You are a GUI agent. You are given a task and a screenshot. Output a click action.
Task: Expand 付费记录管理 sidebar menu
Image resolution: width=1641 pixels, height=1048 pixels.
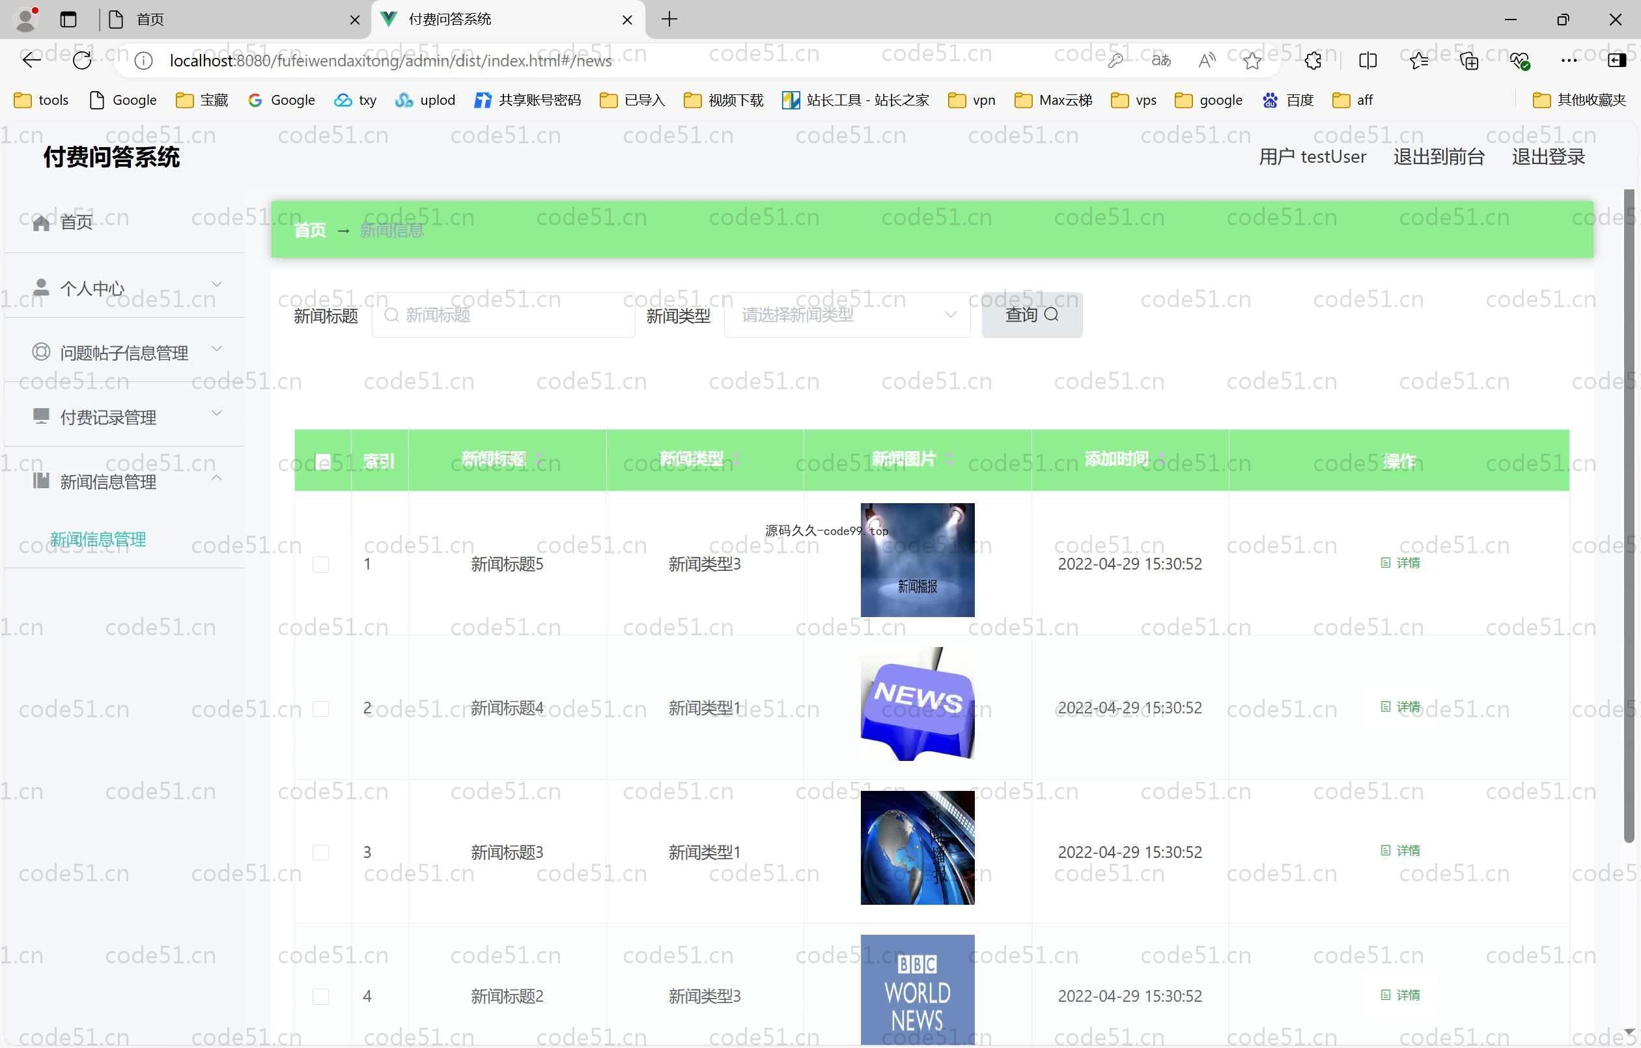tap(125, 416)
